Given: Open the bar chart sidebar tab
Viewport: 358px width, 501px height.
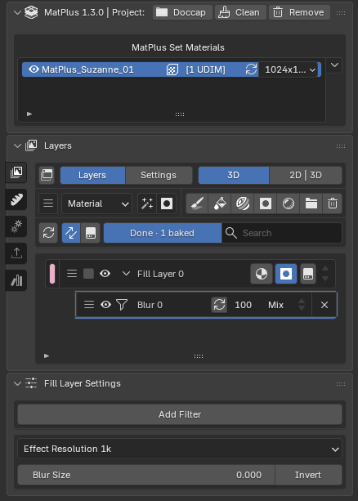Looking at the screenshot, I should pyautogui.click(x=16, y=280).
